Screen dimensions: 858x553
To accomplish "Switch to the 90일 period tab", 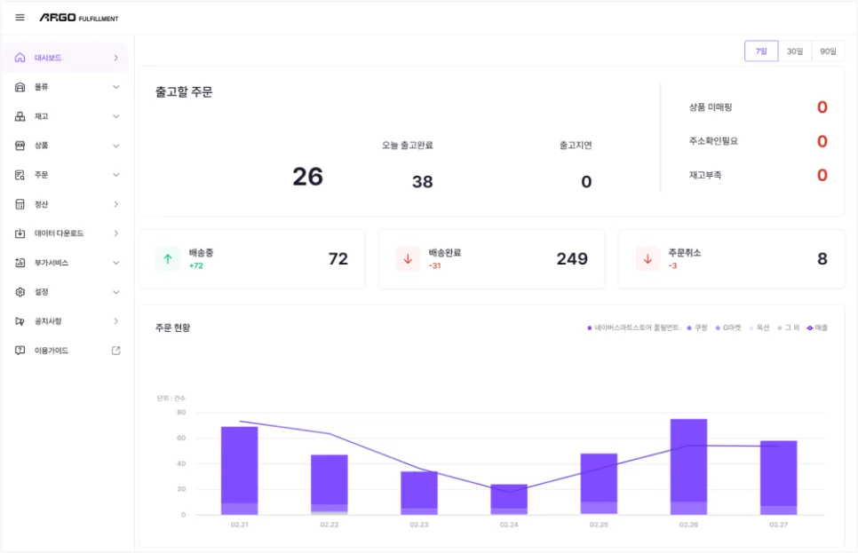I will coord(828,51).
